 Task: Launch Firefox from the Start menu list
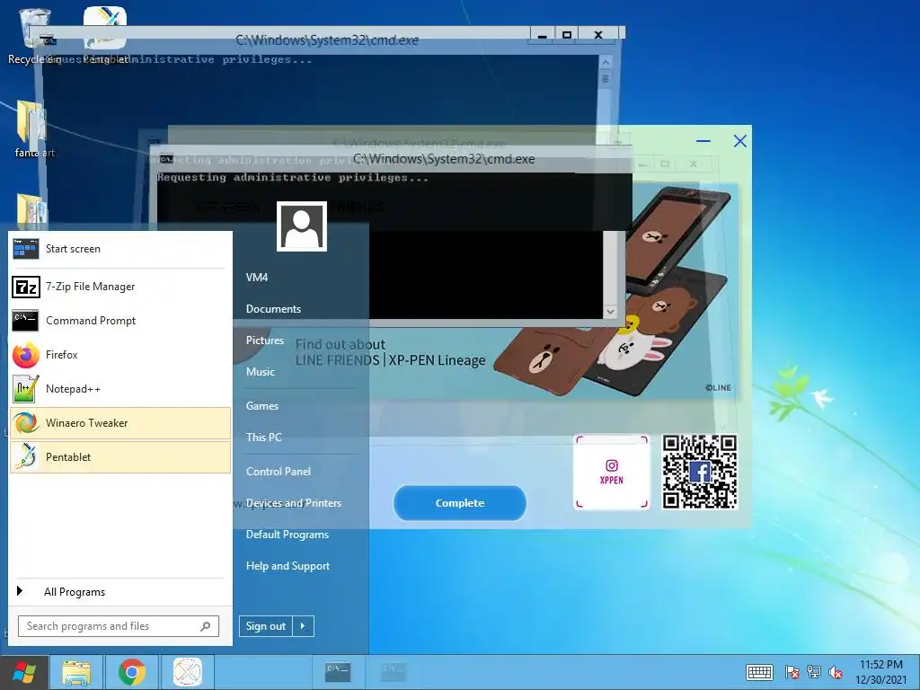(x=119, y=354)
